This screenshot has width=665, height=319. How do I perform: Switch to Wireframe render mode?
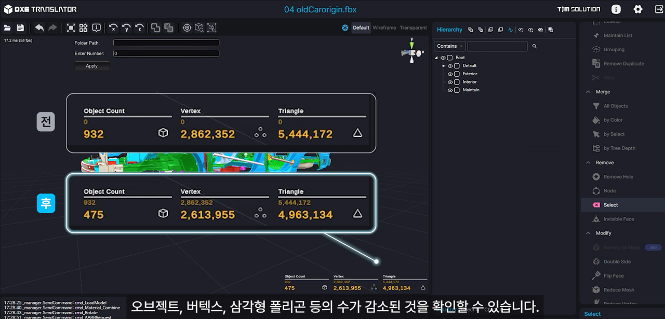coord(384,28)
